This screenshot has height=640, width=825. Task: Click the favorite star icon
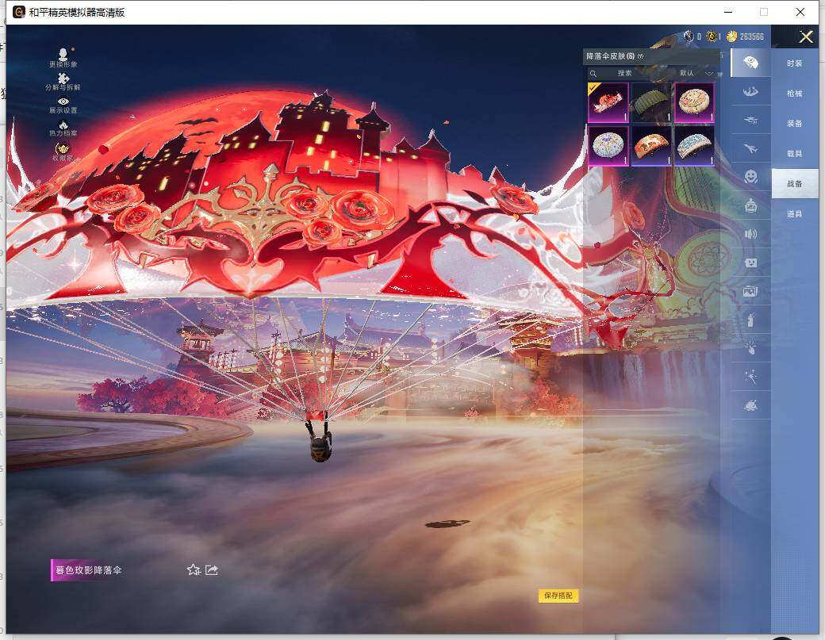coord(194,569)
